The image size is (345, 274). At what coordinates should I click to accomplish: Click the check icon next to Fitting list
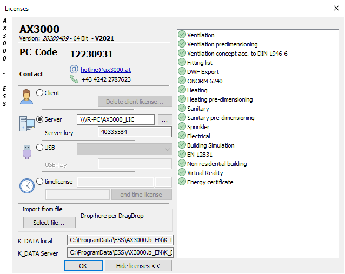point(182,62)
